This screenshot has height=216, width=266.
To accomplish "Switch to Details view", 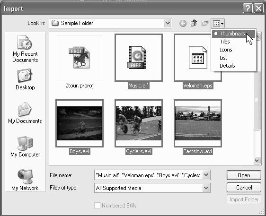I will click(227, 66).
